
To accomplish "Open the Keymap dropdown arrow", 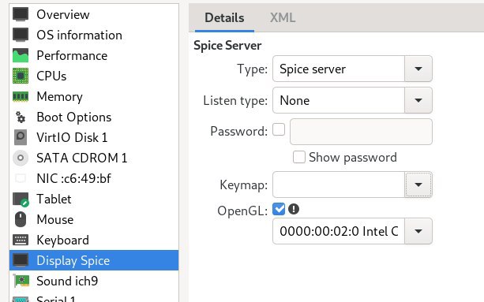I will click(418, 185).
